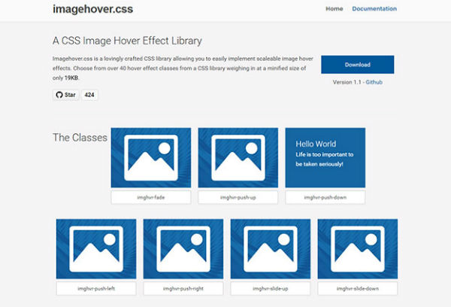This screenshot has height=307, width=451.
Task: Click the imghvr-slide-down class label
Action: coord(358,288)
